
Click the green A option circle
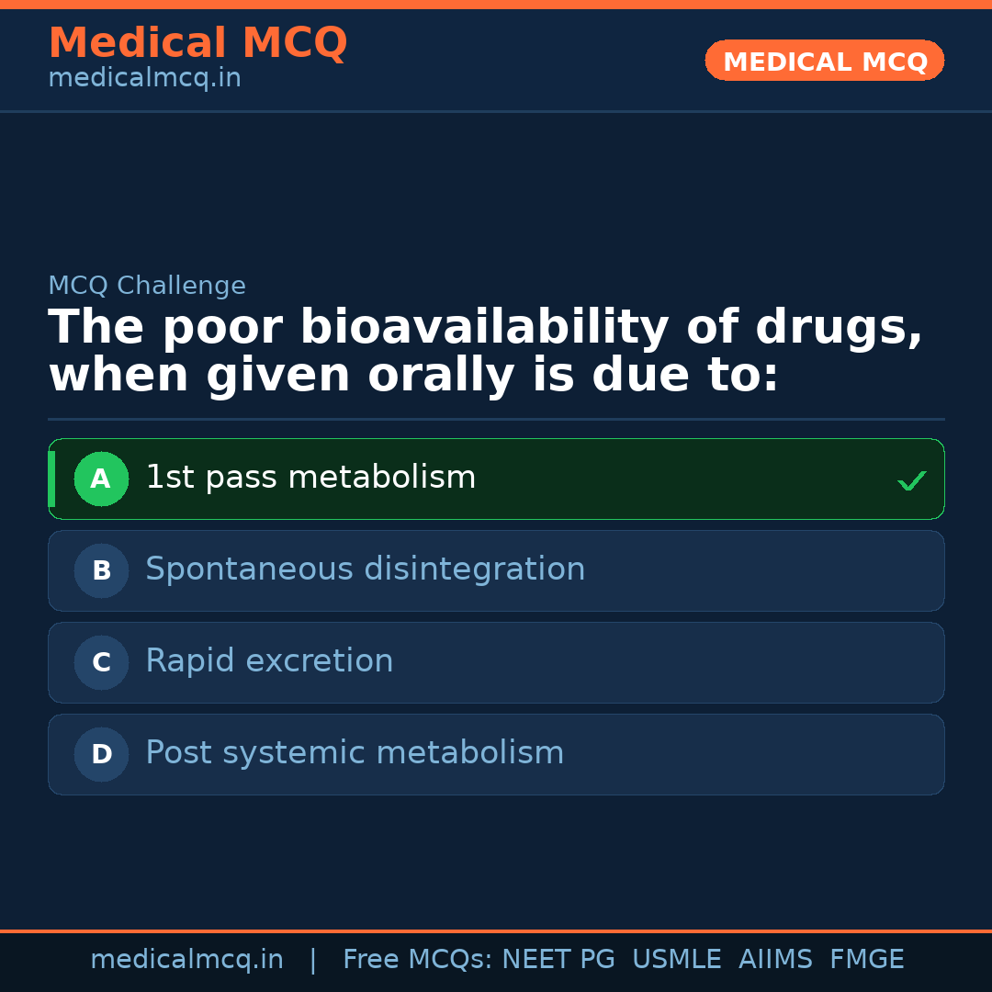coord(101,479)
